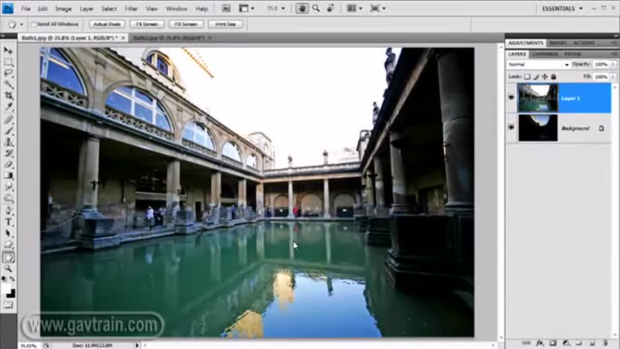This screenshot has height=349, width=620.
Task: Set the default foreground and background colors
Action: 4,280
